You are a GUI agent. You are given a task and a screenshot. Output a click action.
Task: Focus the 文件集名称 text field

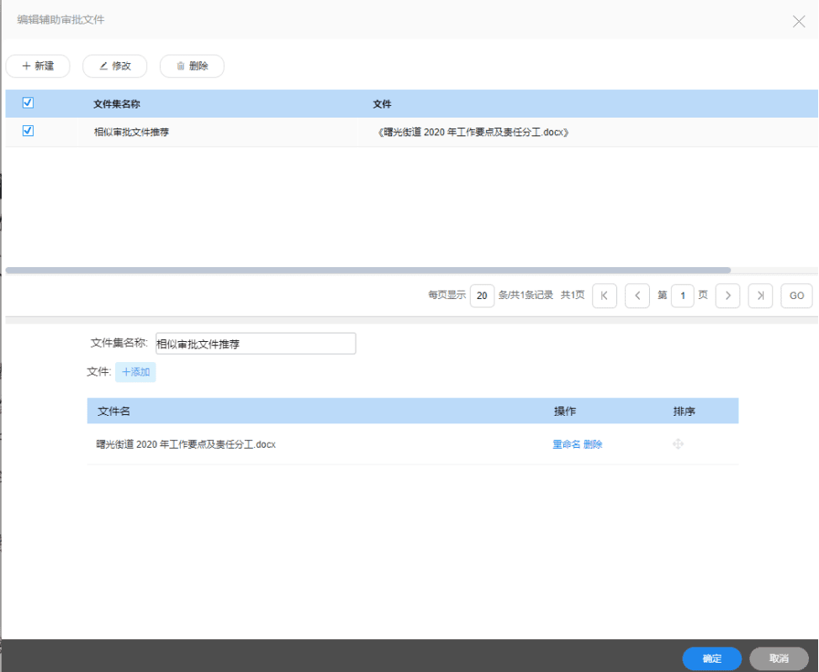coord(256,344)
